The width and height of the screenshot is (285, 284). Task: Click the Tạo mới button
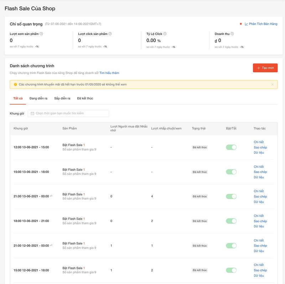tap(265, 68)
